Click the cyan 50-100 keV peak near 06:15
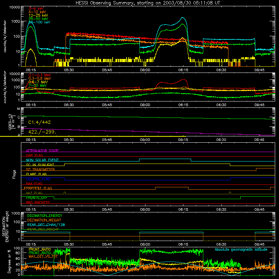The image size is (279, 279). point(182,17)
